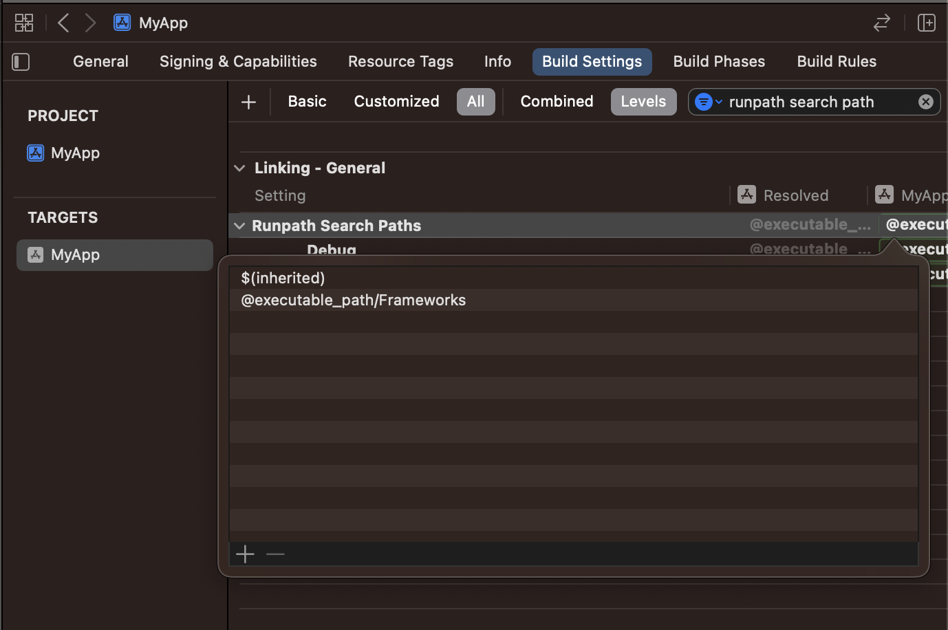This screenshot has width=948, height=630.
Task: Select the MyApp target in sidebar
Action: (115, 255)
